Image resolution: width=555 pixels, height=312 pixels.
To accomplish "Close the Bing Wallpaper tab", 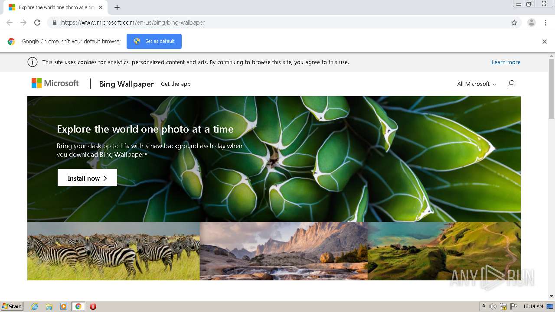I will (101, 7).
